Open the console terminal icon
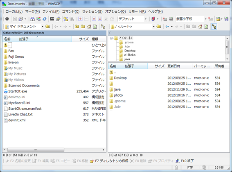This screenshot has height=172, width=232. [x=52, y=19]
